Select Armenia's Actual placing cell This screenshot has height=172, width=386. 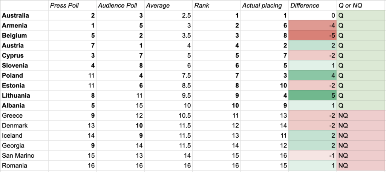tap(264, 26)
